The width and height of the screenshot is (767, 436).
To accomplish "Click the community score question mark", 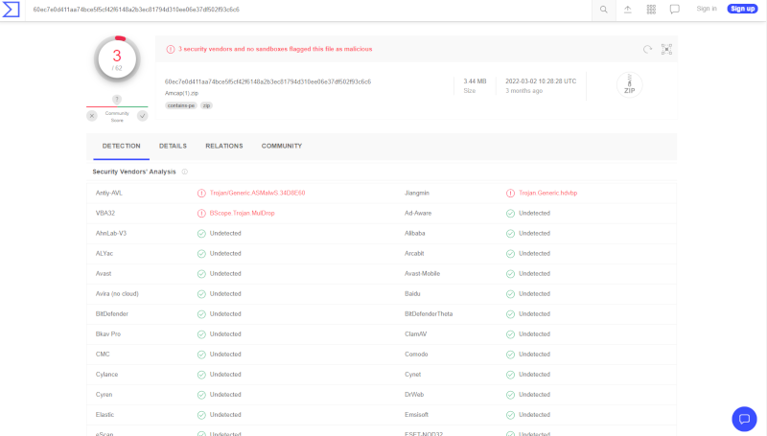I will pyautogui.click(x=117, y=100).
